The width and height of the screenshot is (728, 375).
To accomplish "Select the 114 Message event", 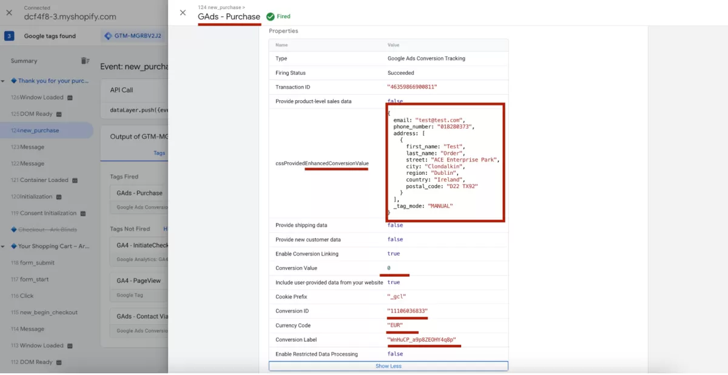I will point(27,329).
